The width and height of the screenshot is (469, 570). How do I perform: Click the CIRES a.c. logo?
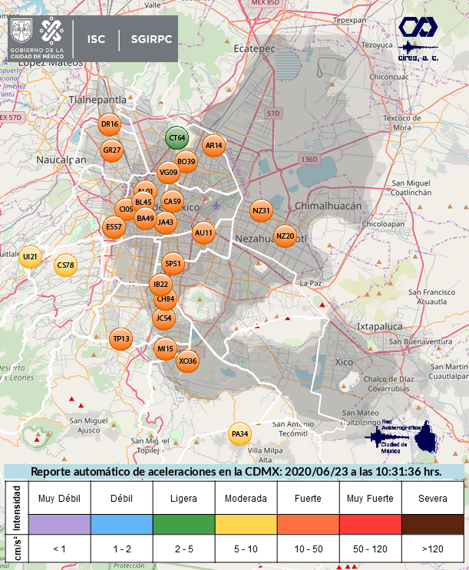pyautogui.click(x=418, y=38)
